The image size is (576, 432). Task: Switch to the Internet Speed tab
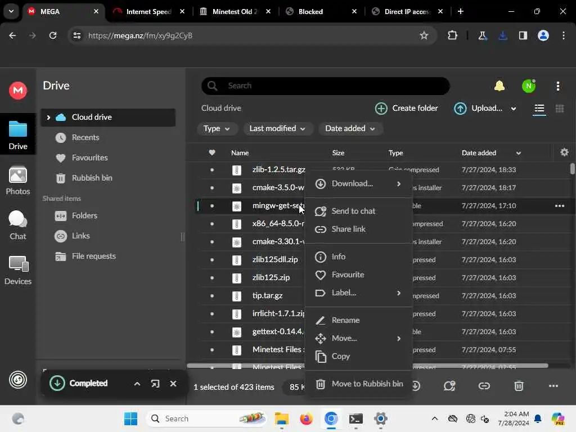click(148, 11)
